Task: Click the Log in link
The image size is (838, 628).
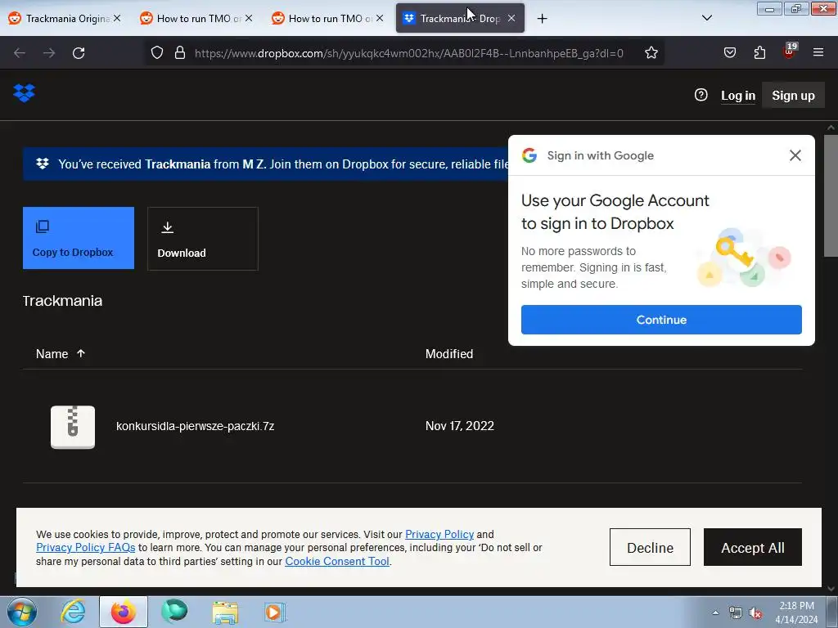Action: pyautogui.click(x=738, y=96)
